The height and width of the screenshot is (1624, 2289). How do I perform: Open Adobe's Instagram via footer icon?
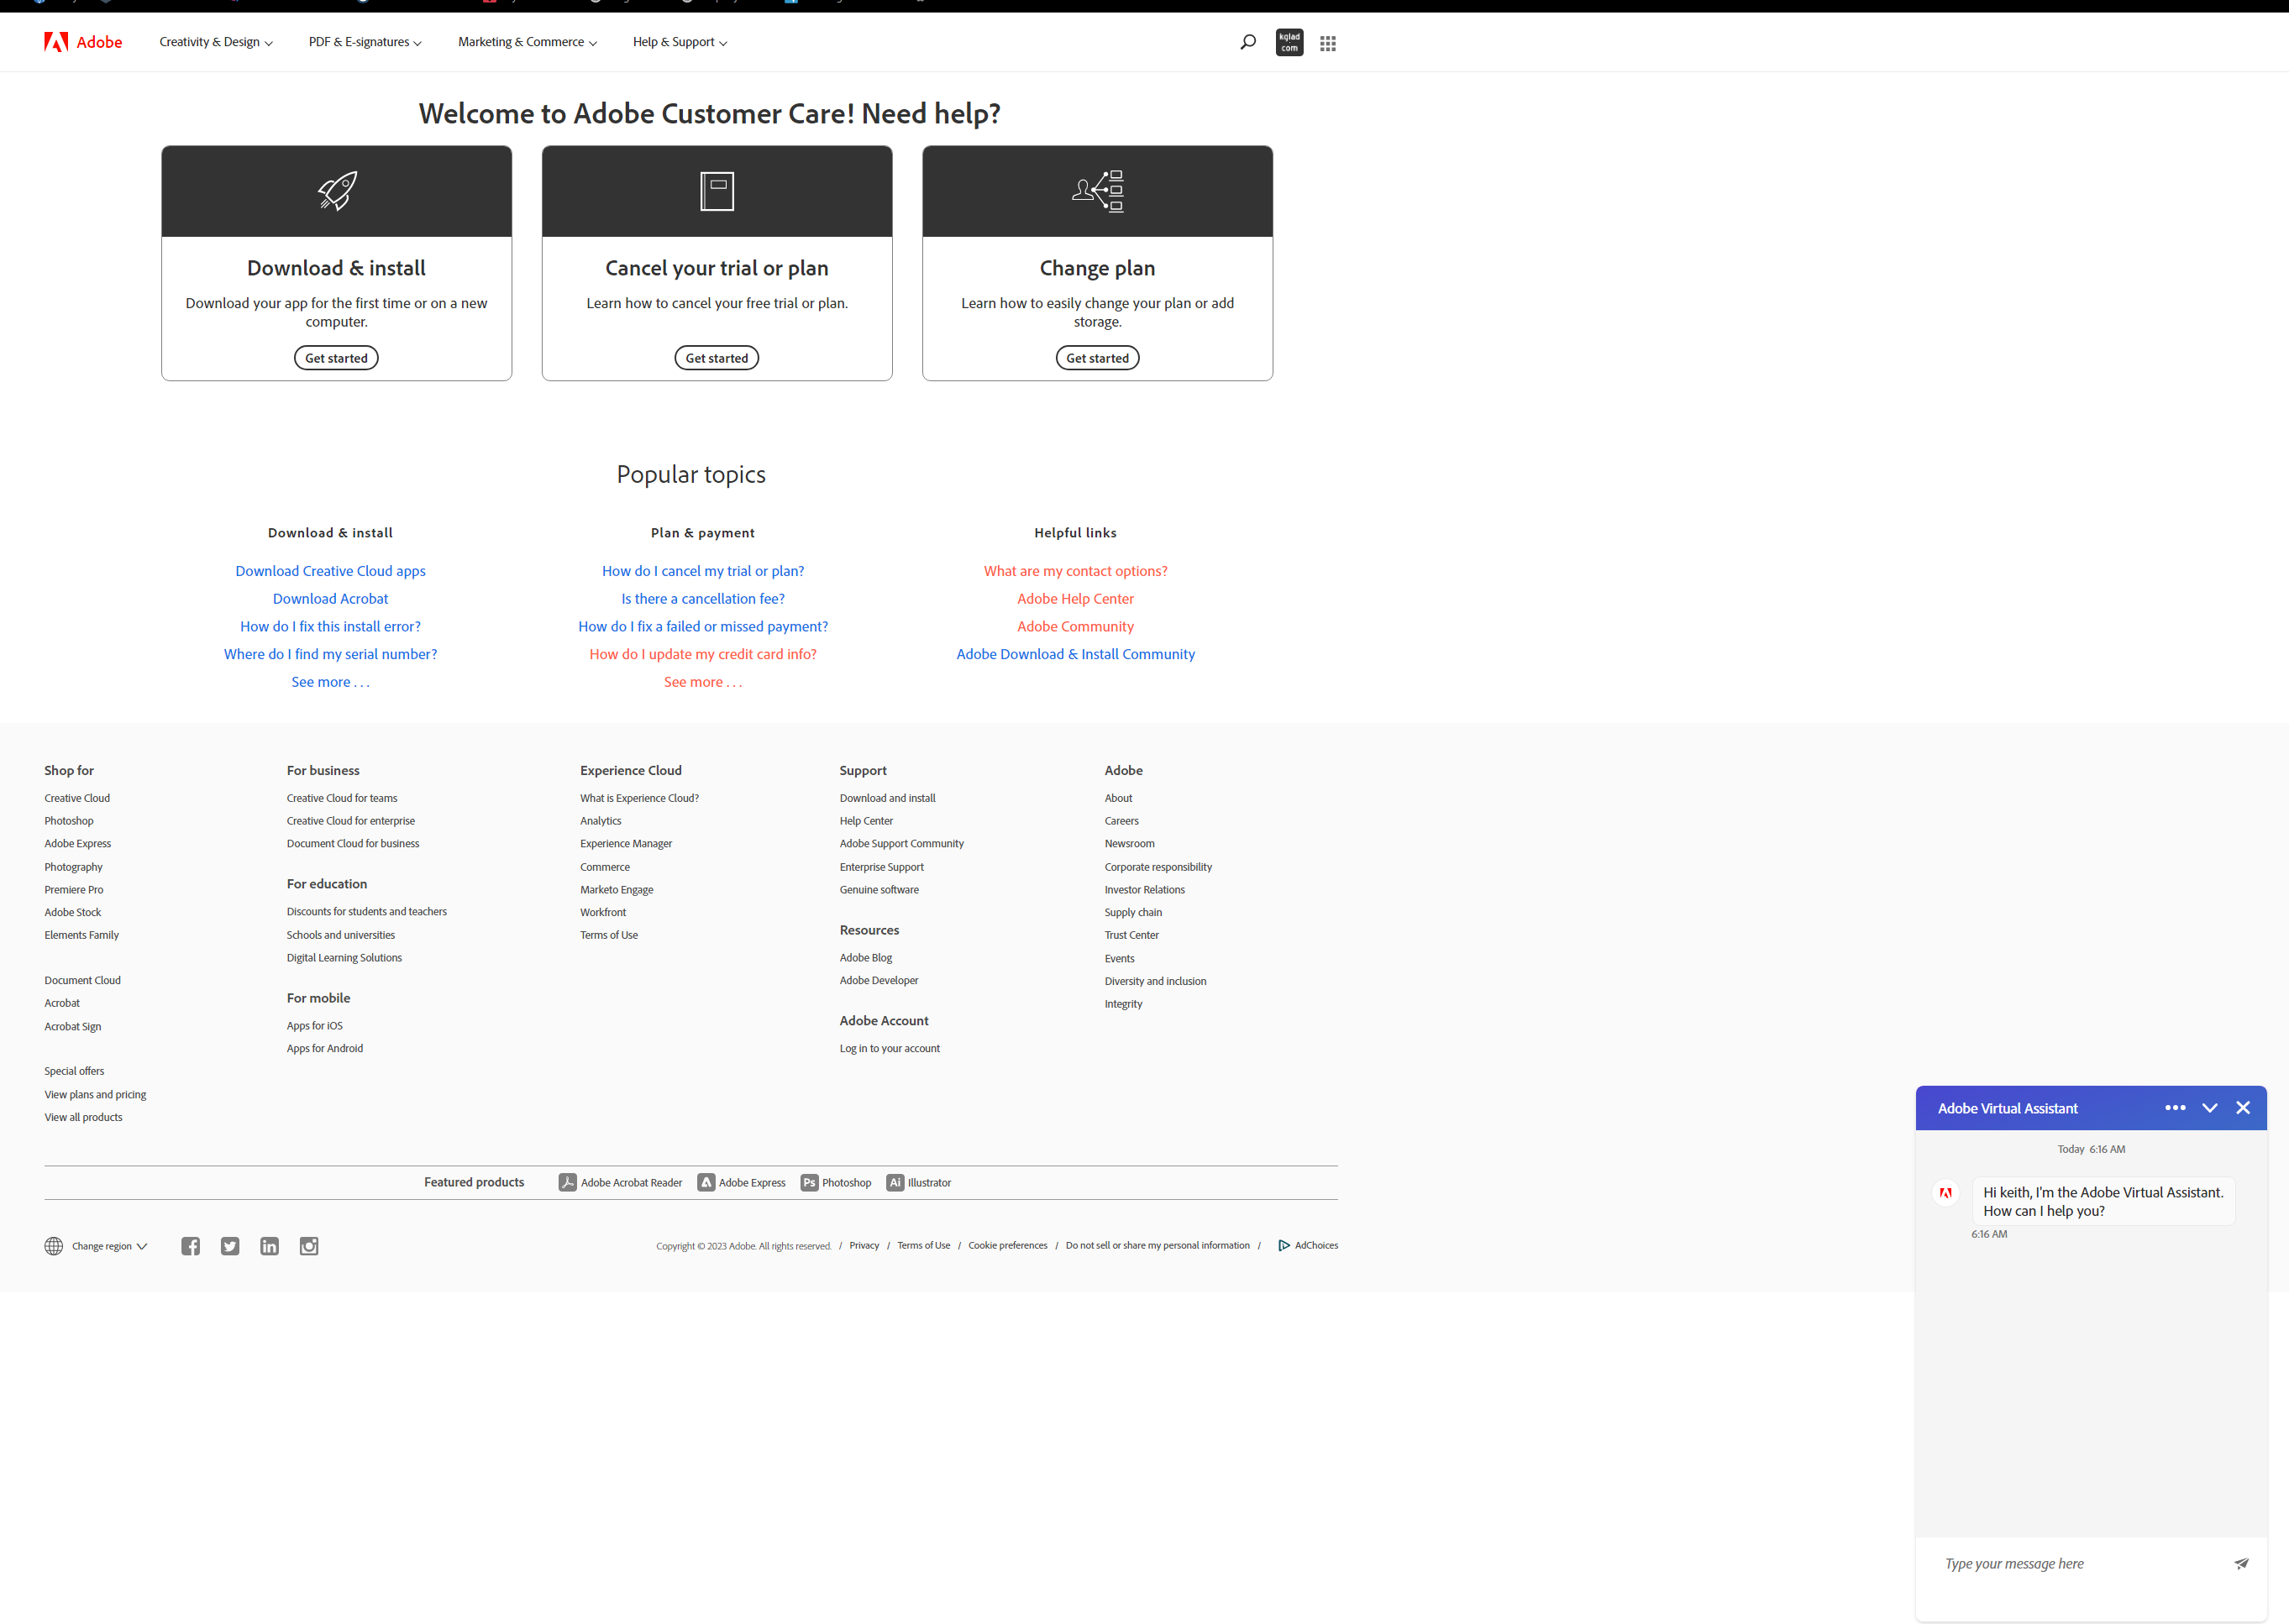point(308,1246)
